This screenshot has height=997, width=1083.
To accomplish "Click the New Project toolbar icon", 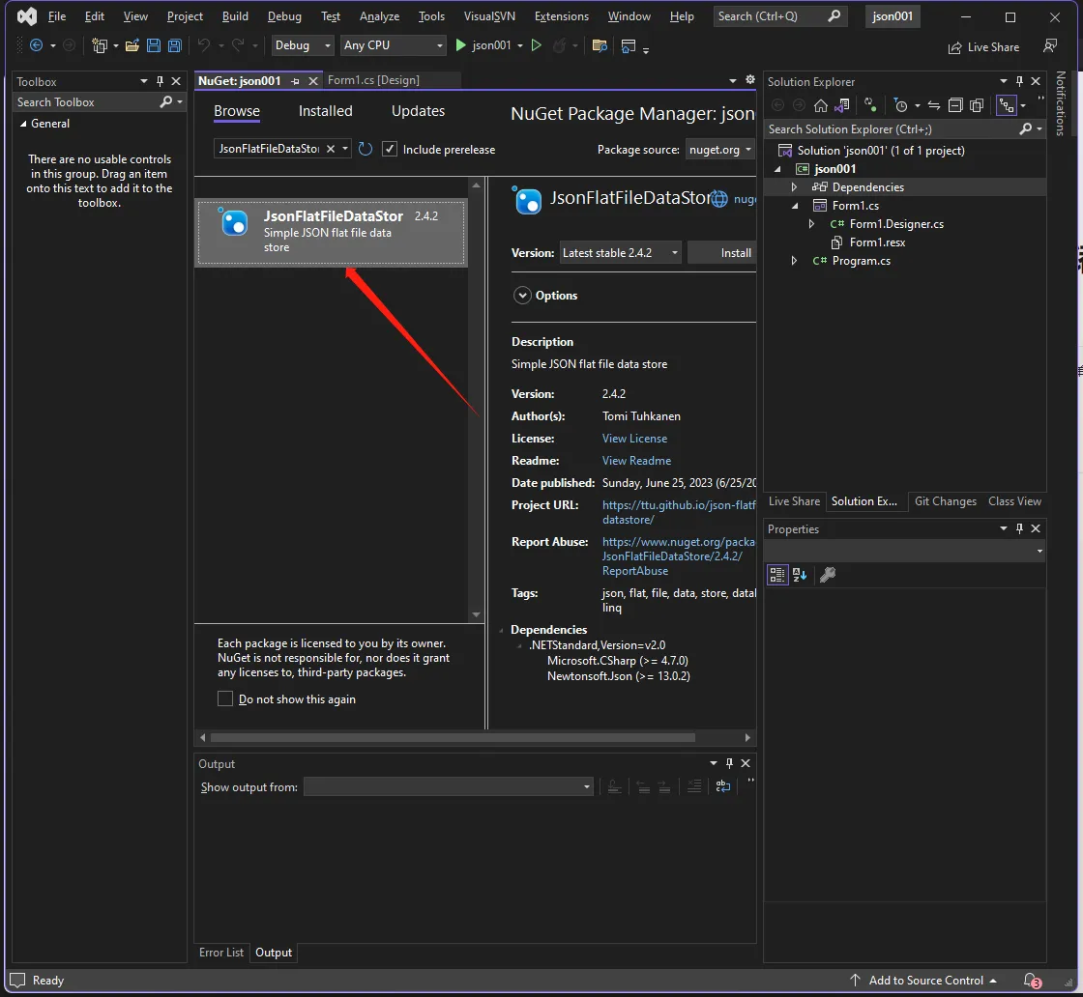I will 100,45.
